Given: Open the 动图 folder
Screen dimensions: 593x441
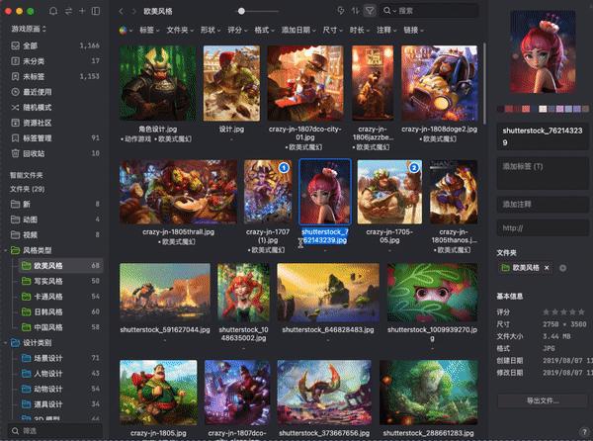Looking at the screenshot, I should (55, 220).
